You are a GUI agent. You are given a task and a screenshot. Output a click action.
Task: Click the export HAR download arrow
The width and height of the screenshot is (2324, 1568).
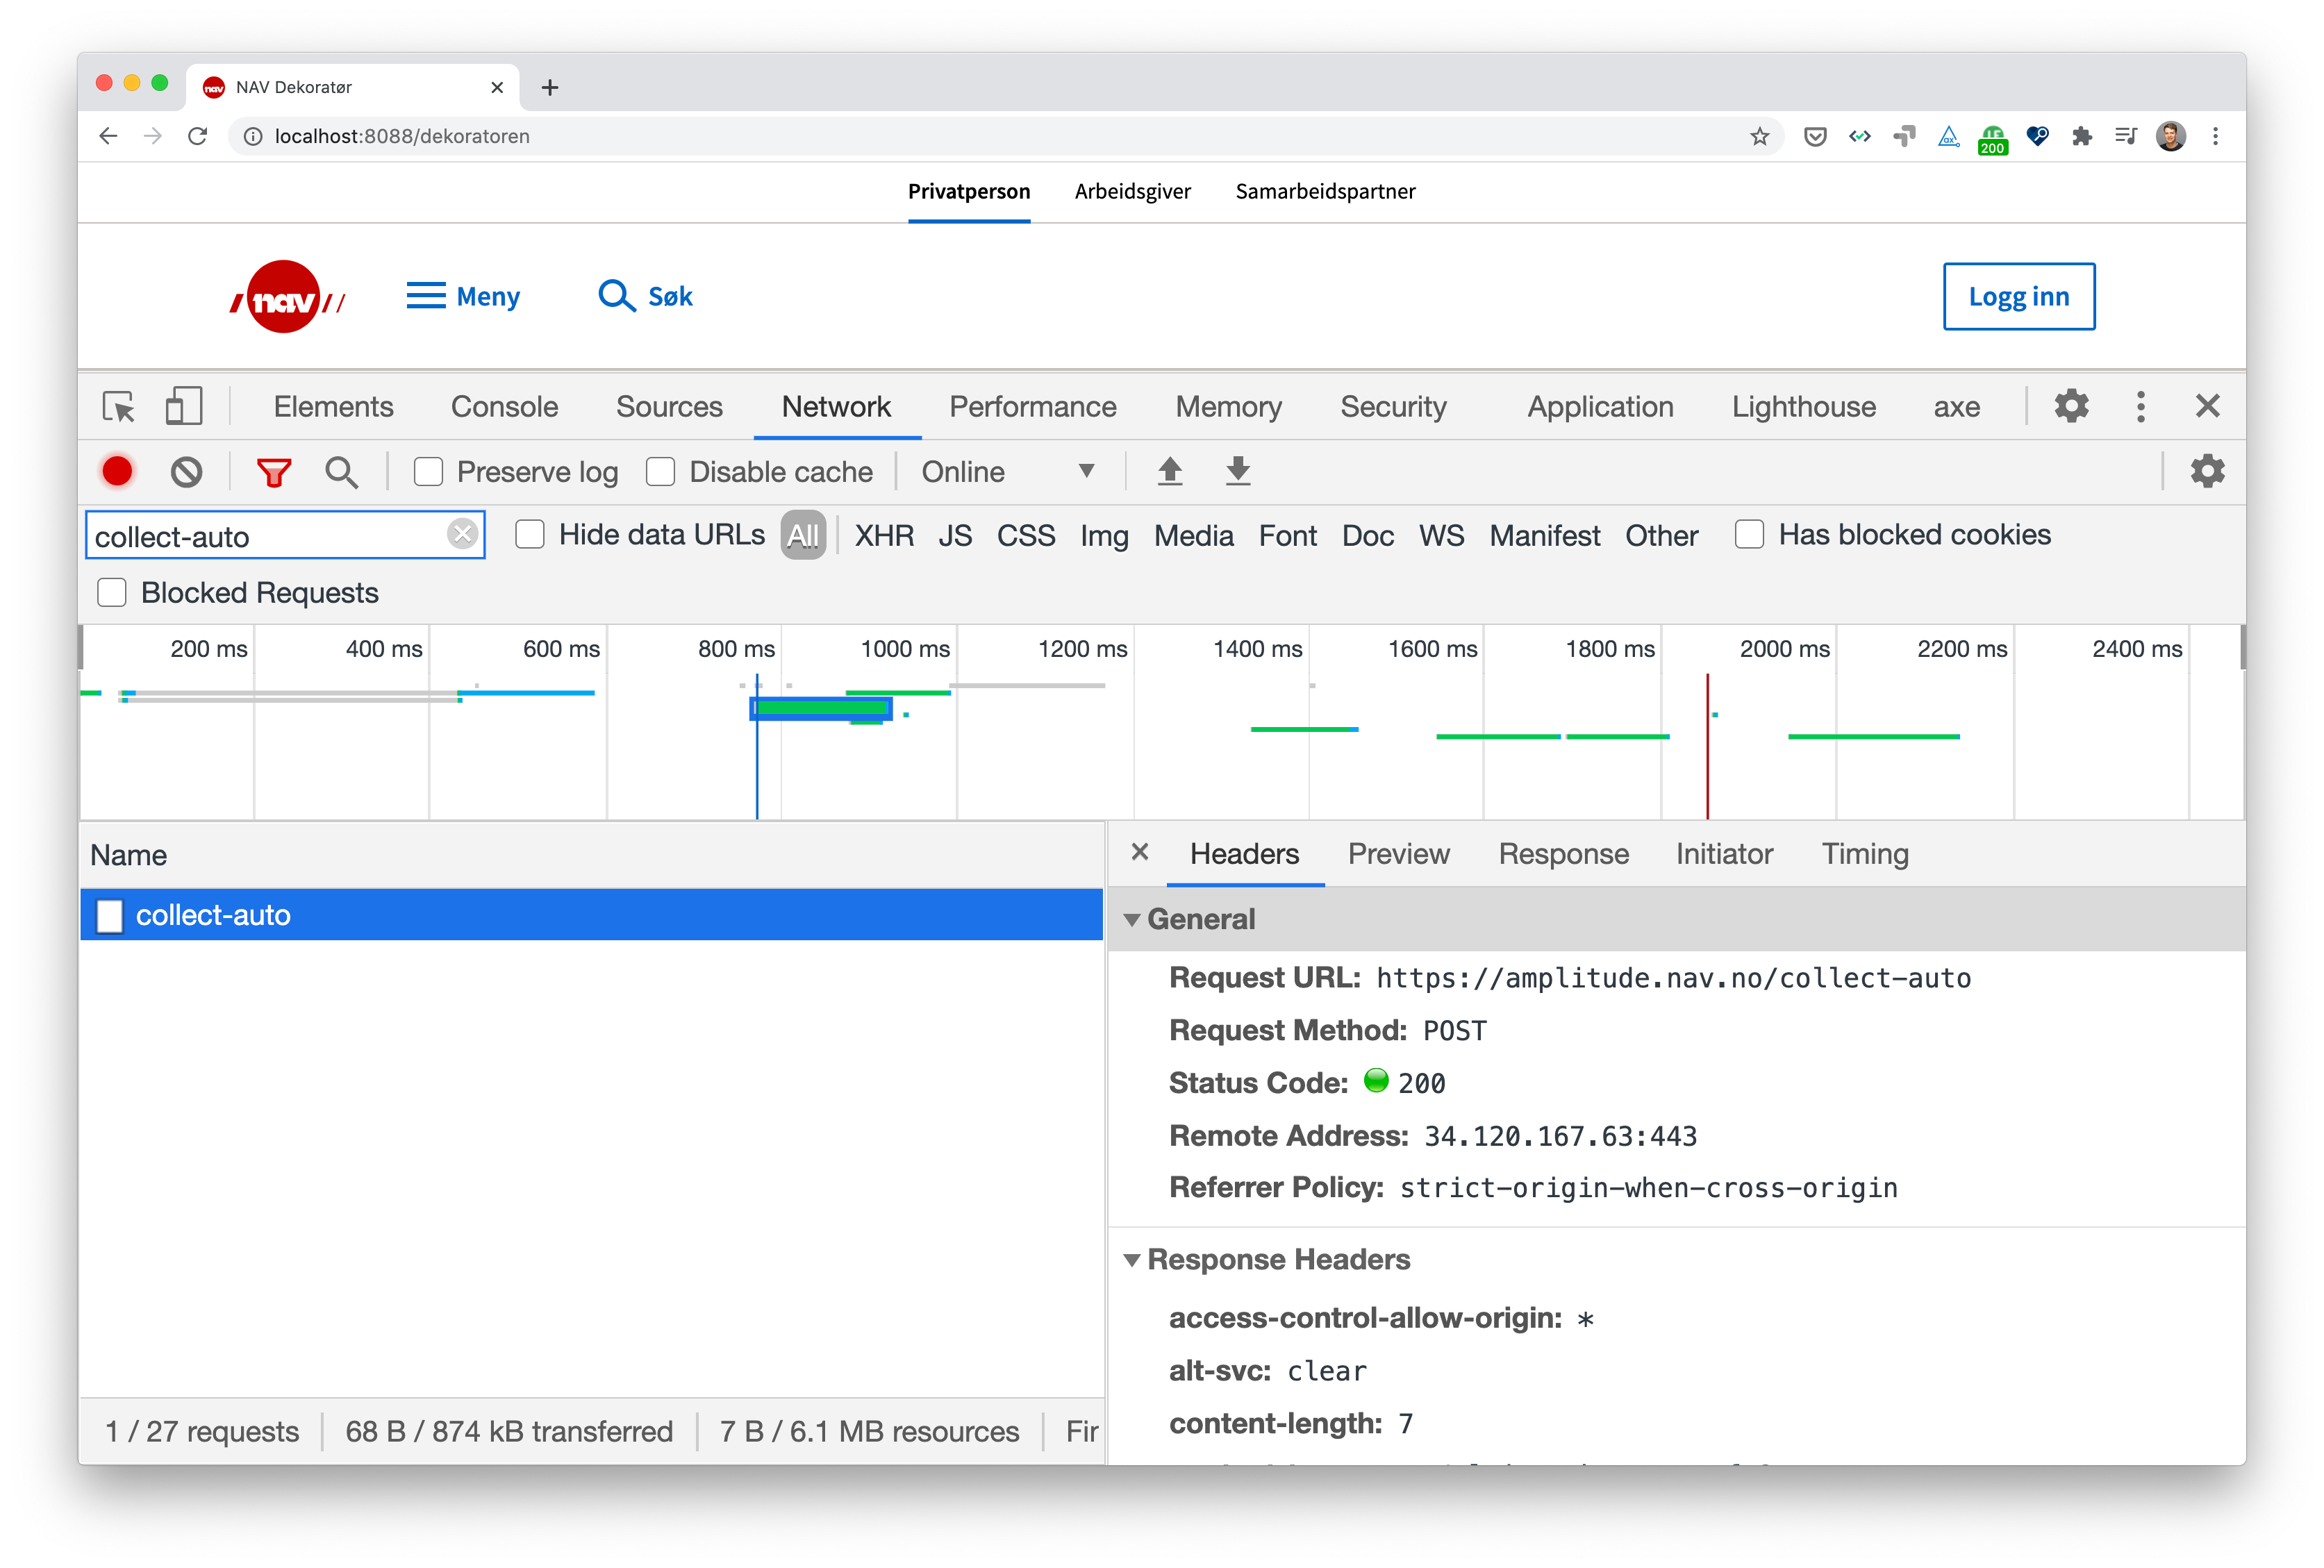(x=1237, y=470)
